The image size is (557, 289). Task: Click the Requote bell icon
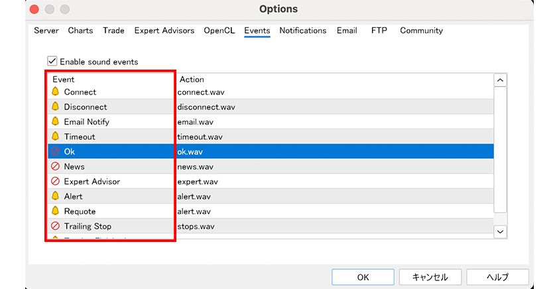[x=56, y=211]
